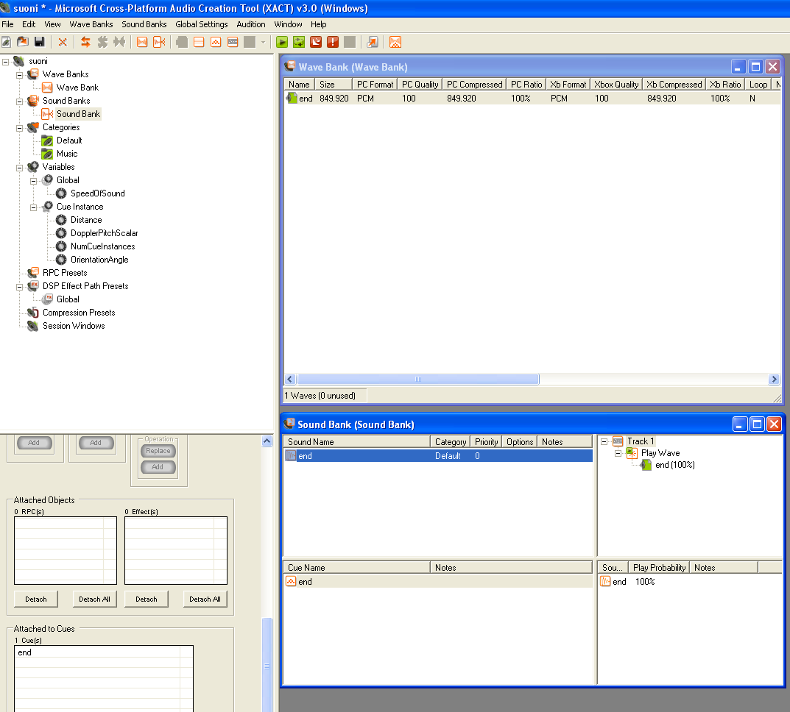Collapse the Play Wave event node
Screen dimensions: 790x712
pos(618,453)
